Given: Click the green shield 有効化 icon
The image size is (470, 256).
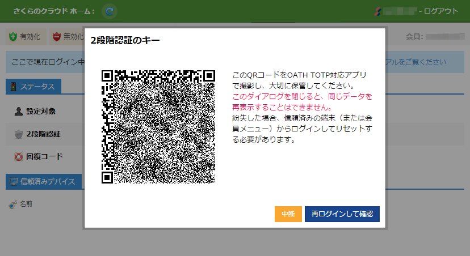Looking at the screenshot, I should pyautogui.click(x=13, y=37).
